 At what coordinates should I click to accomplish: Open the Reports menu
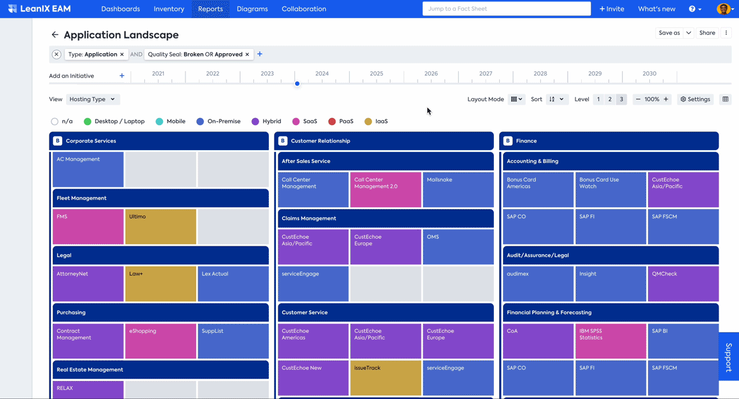point(210,9)
